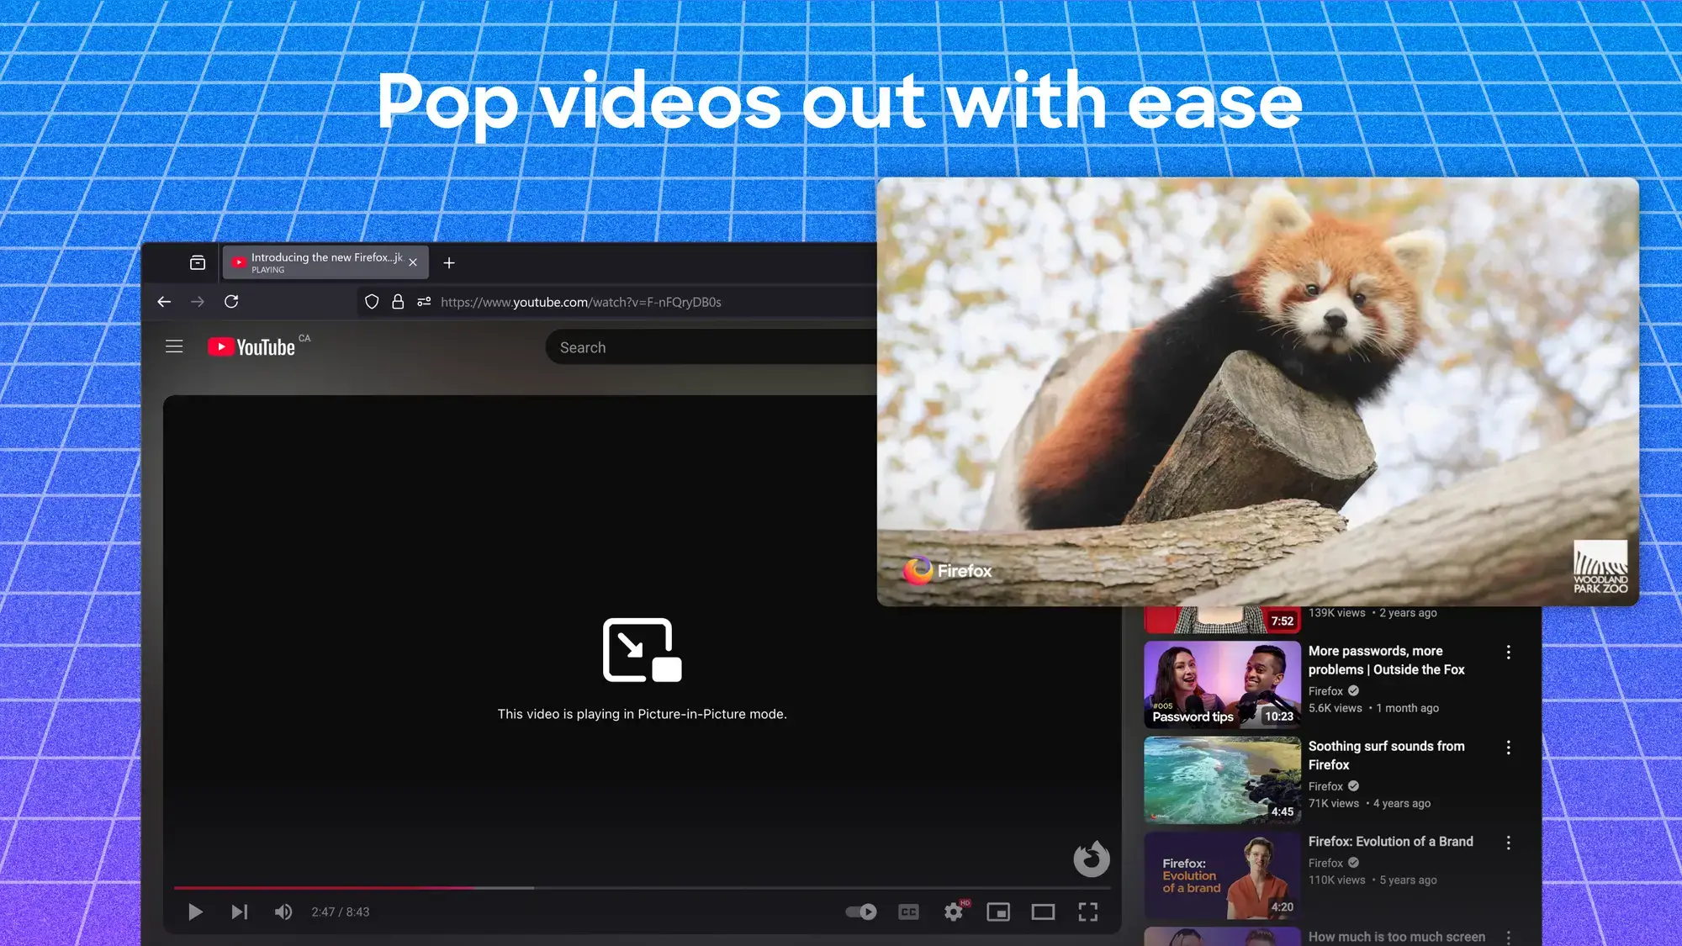View site security via the padlock icon
The height and width of the screenshot is (946, 1682).
[x=397, y=301]
